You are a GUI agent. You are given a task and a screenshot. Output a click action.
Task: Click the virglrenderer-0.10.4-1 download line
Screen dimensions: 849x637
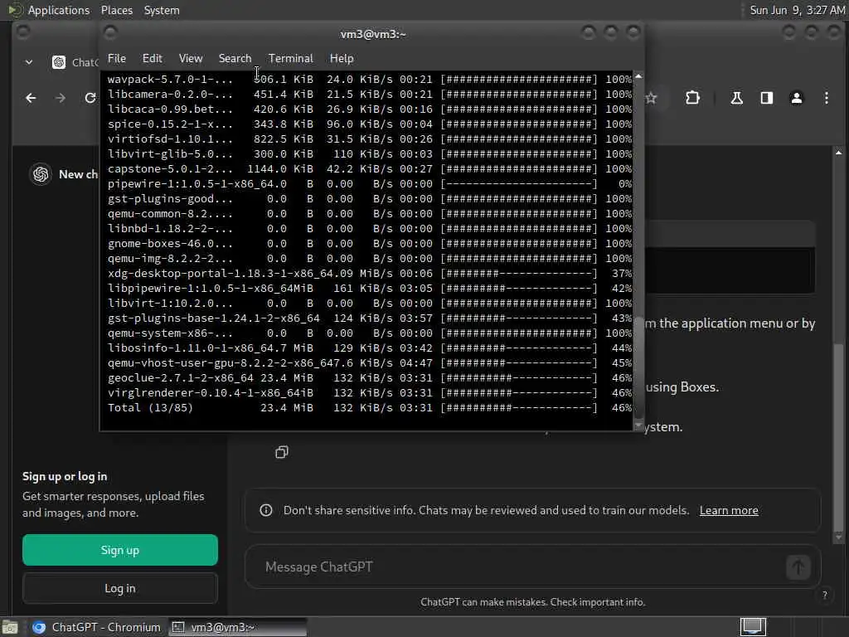click(x=369, y=392)
